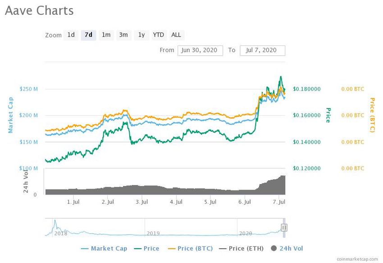This screenshot has height=263, width=383.
Task: Select the 1y zoom range
Action: point(141,35)
